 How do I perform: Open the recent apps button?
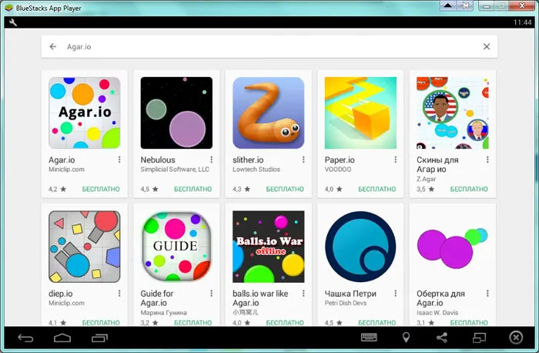(100, 338)
